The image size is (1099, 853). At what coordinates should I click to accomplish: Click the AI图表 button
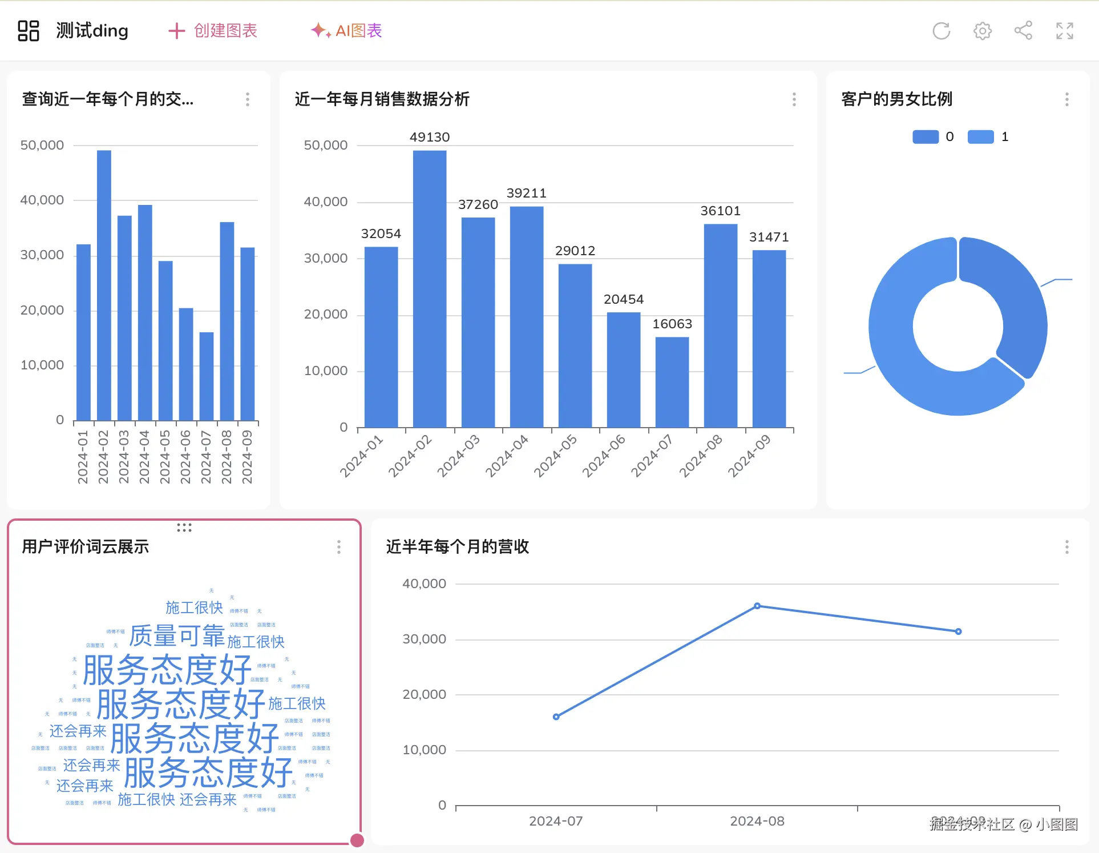[x=358, y=31]
